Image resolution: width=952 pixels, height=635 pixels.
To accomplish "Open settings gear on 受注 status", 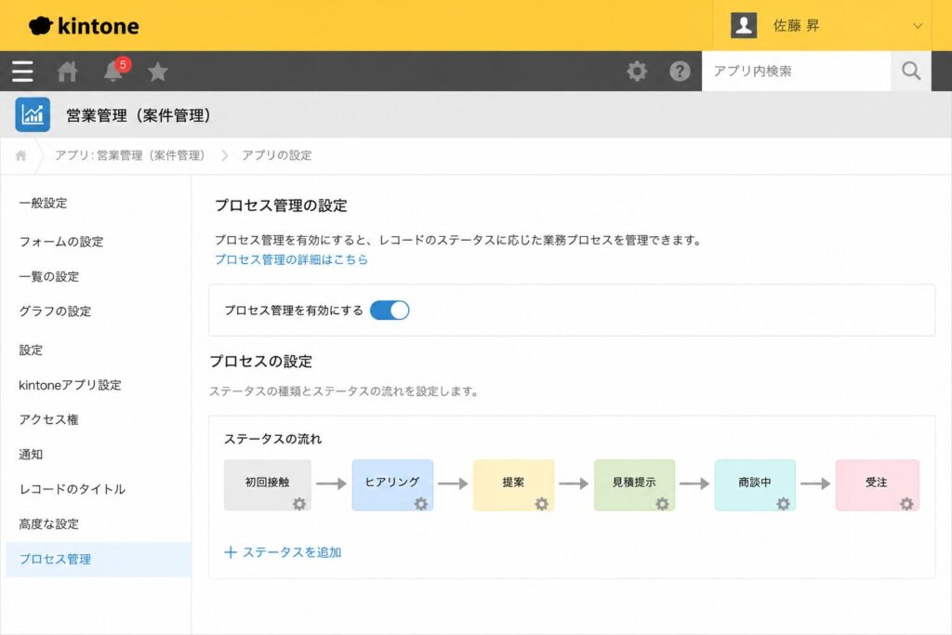I will [x=906, y=503].
